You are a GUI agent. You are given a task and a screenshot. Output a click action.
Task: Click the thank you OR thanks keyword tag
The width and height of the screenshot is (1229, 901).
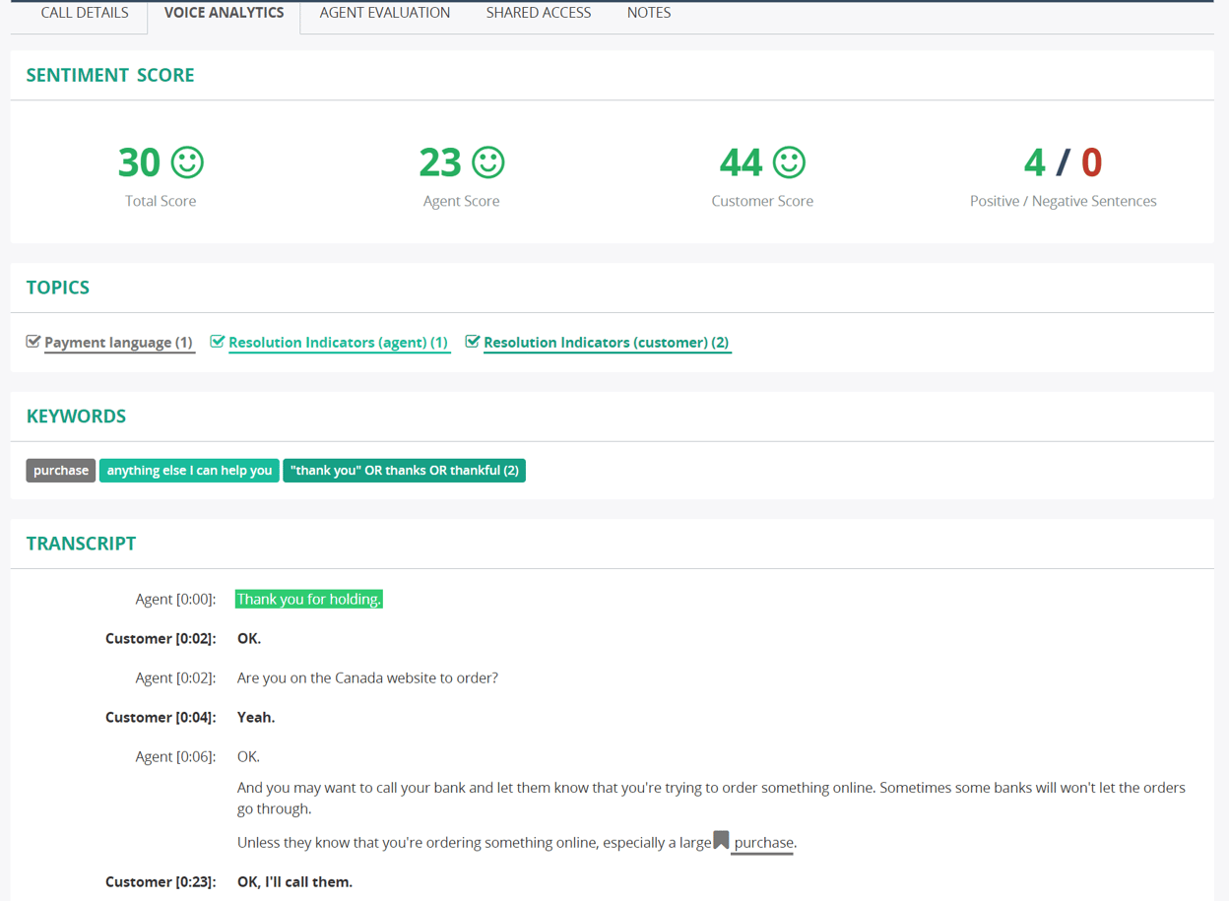click(x=404, y=471)
